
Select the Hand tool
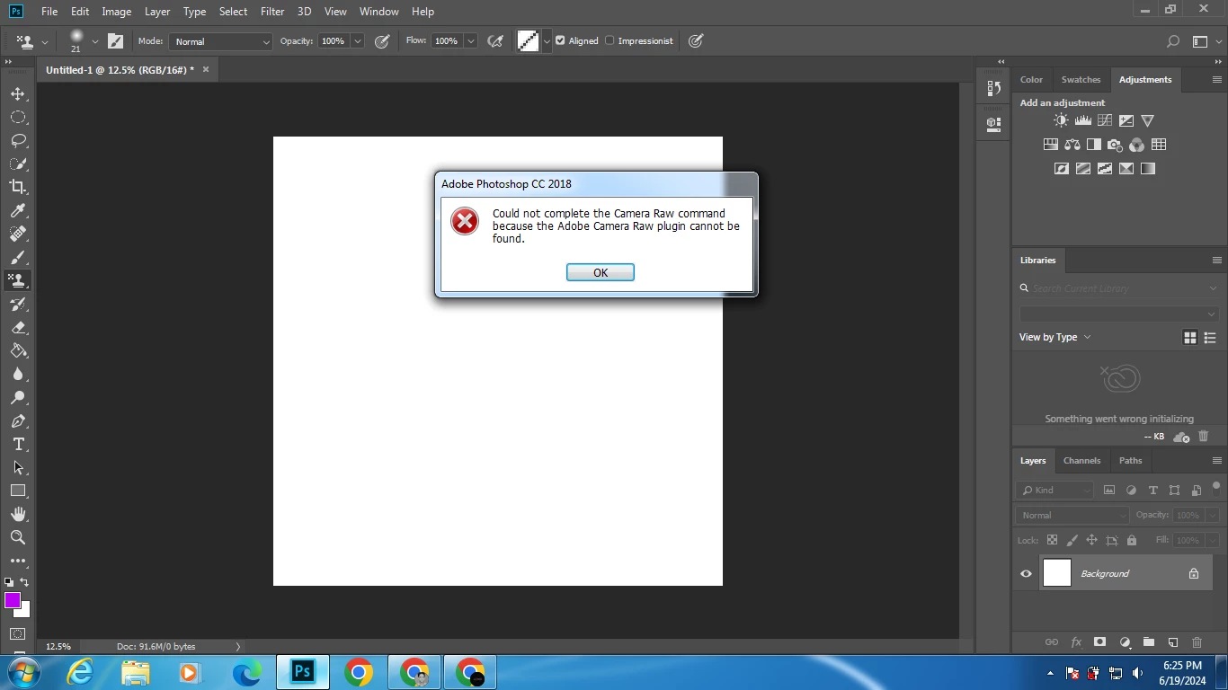pos(18,515)
